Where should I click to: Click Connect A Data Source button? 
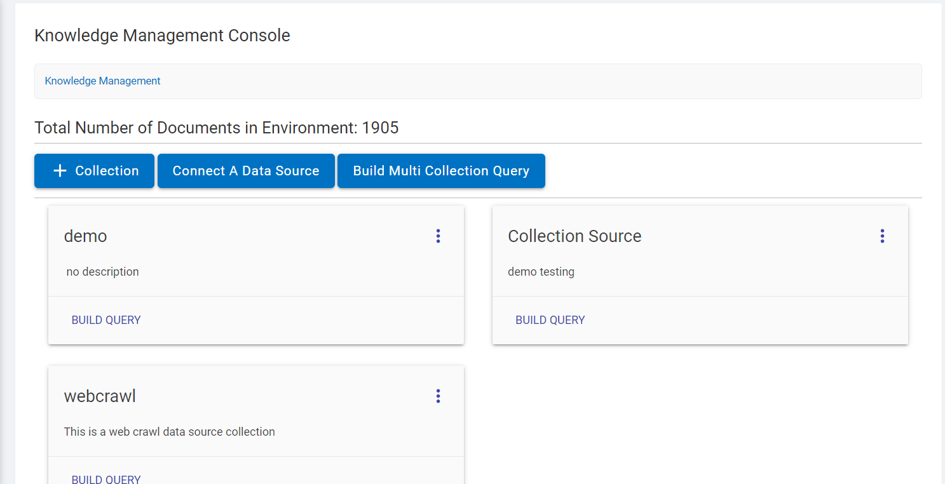[246, 171]
